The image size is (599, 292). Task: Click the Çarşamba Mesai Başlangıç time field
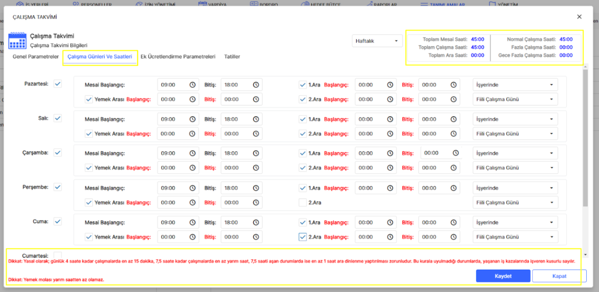[173, 154]
